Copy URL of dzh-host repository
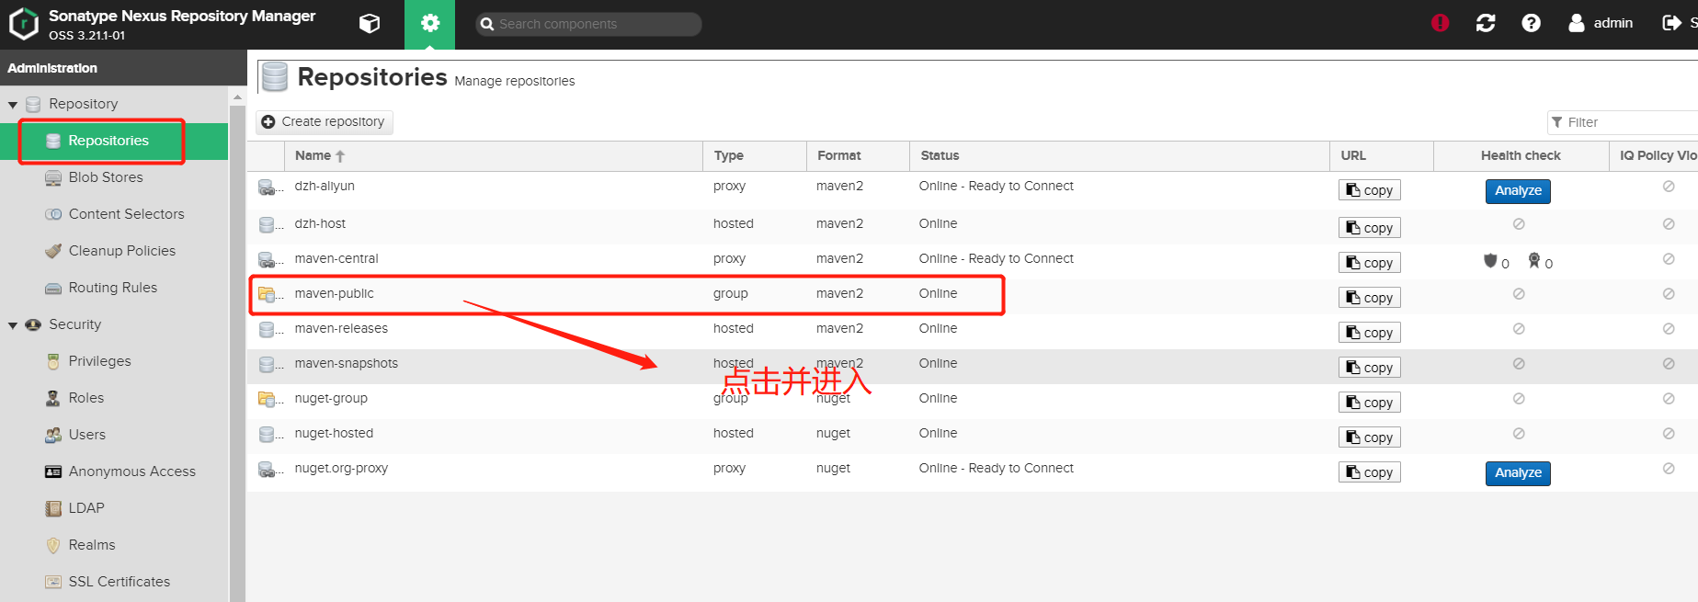1698x602 pixels. click(1369, 228)
